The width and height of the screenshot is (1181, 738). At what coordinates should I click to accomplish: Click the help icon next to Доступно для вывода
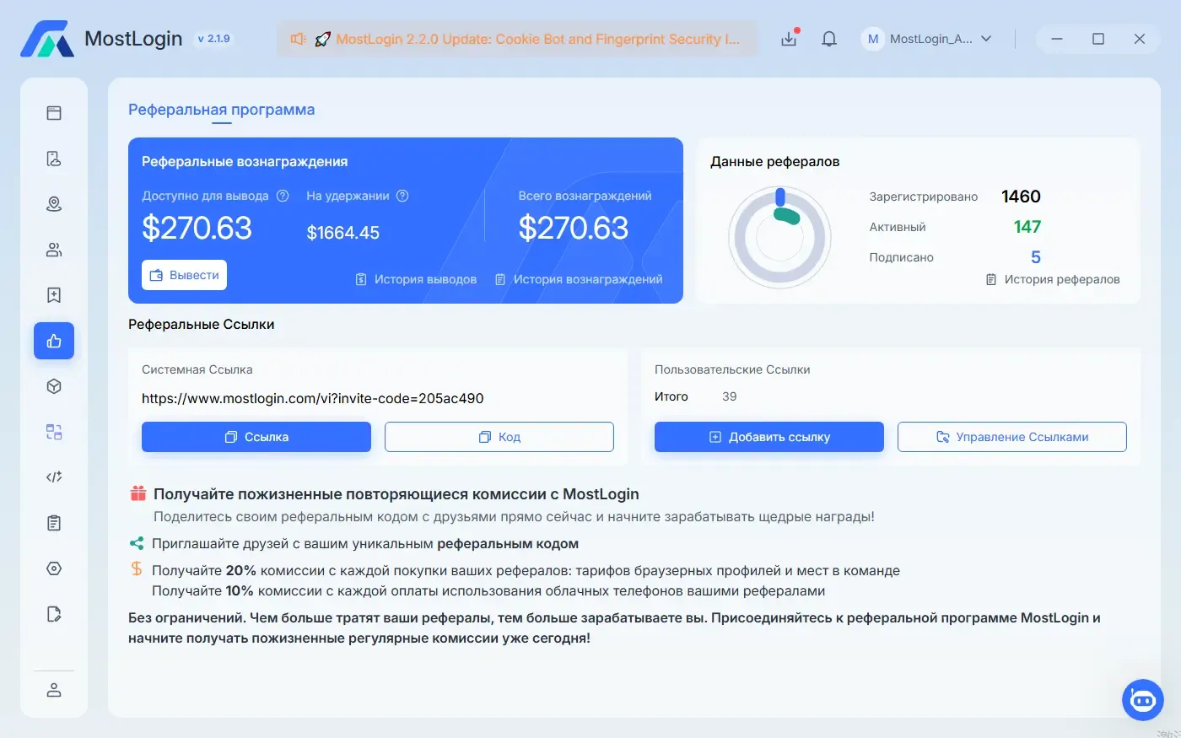[x=283, y=196]
